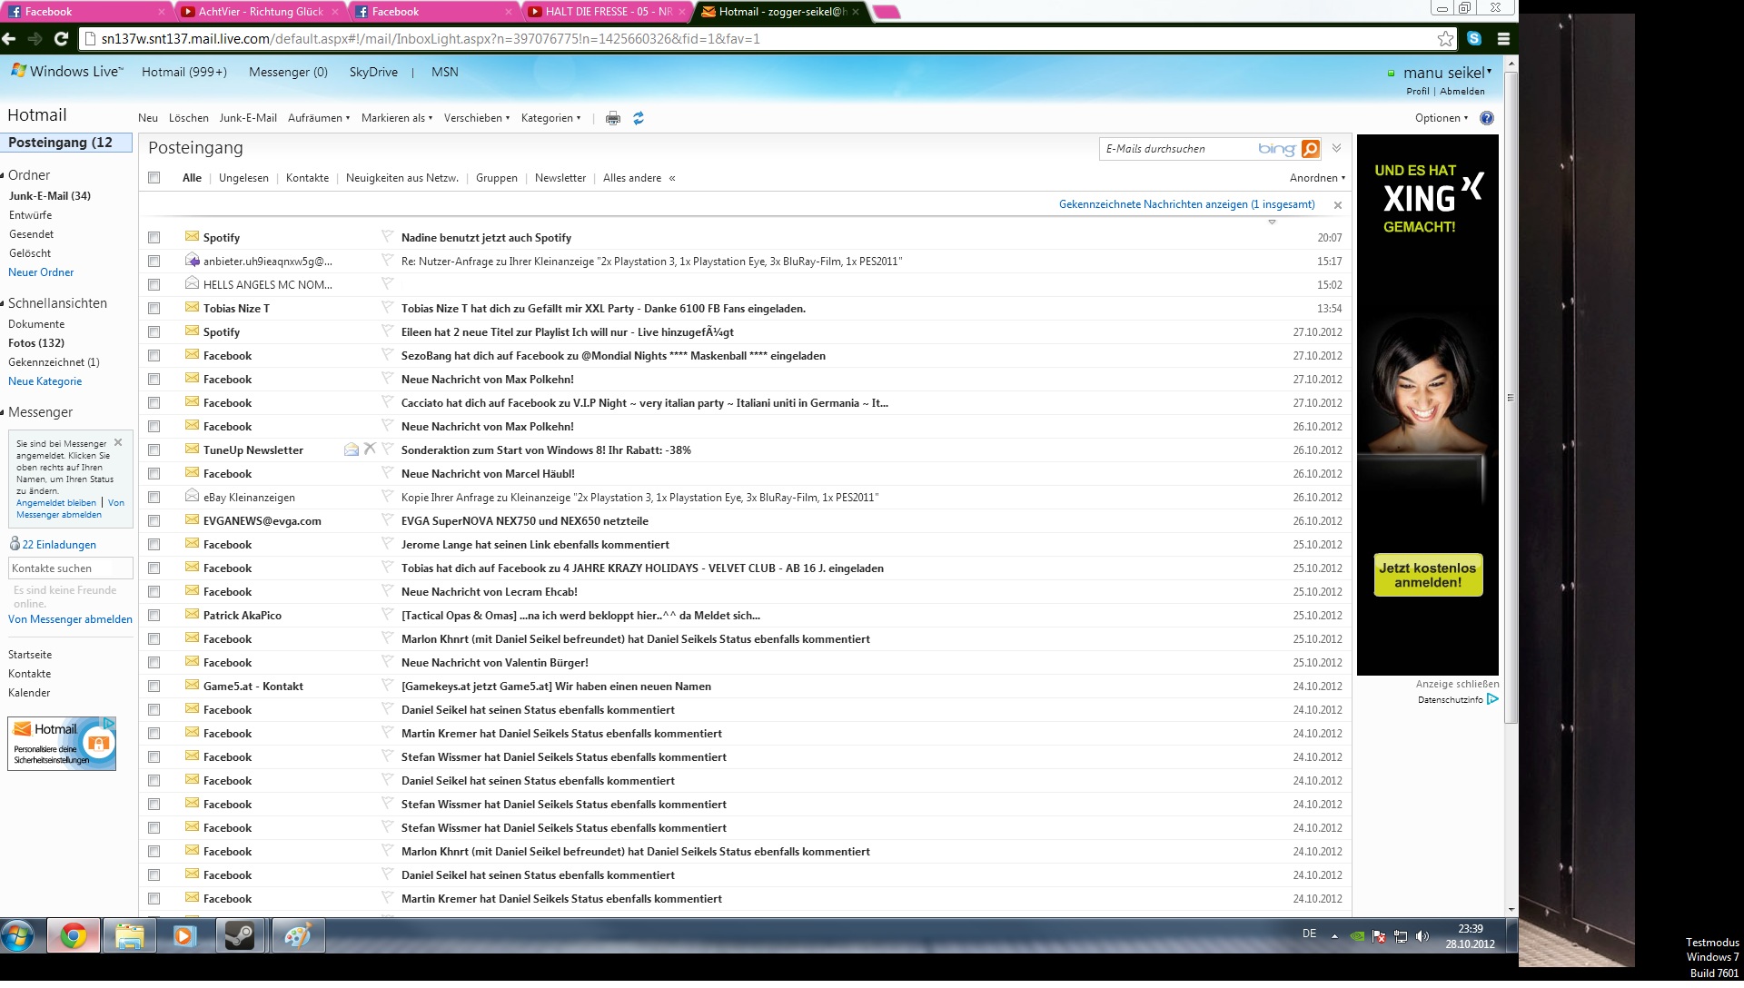This screenshot has height=988, width=1744.
Task: Dismiss the Messenger sign-in notice
Action: 118,442
